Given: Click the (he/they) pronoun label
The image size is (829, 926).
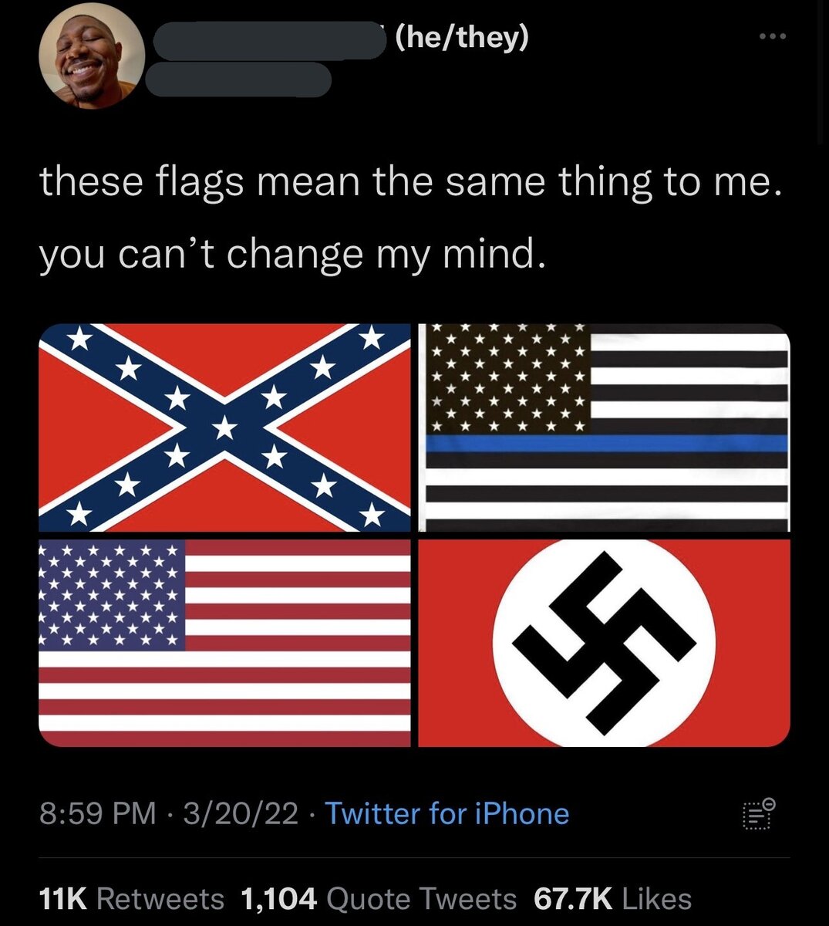Looking at the screenshot, I should click(x=462, y=36).
